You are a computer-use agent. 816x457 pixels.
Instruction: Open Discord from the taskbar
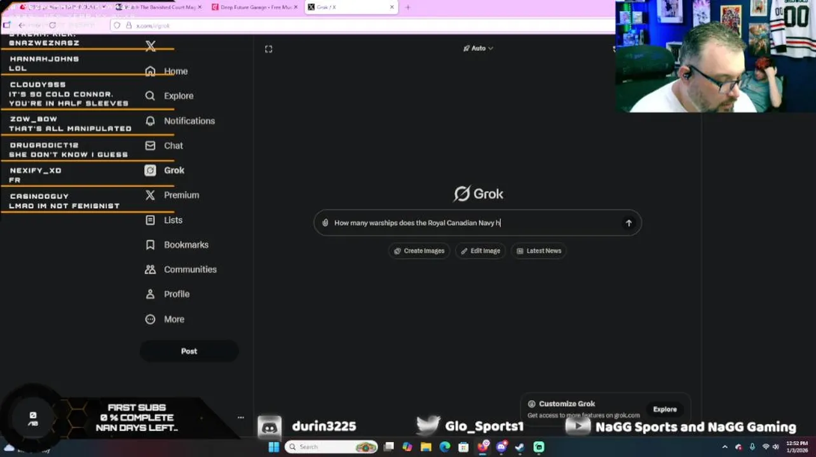pyautogui.click(x=501, y=447)
